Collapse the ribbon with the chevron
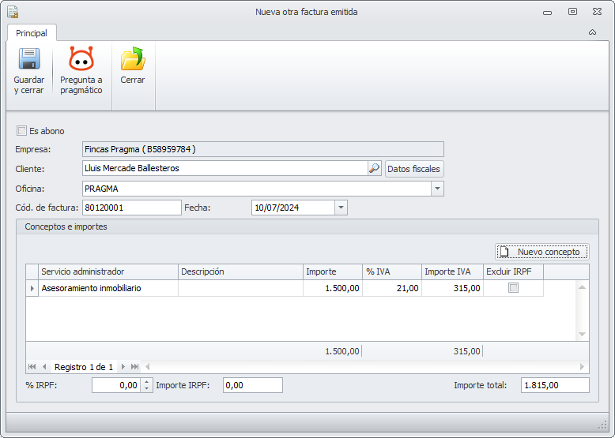 pyautogui.click(x=592, y=32)
